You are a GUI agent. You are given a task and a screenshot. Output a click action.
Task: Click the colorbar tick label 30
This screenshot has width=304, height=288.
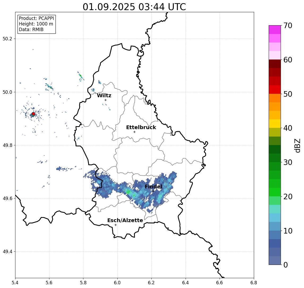pyautogui.click(x=288, y=162)
